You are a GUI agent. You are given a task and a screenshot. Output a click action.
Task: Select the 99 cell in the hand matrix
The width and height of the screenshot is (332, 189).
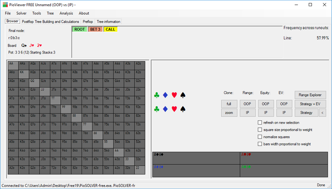[x=66, y=109]
